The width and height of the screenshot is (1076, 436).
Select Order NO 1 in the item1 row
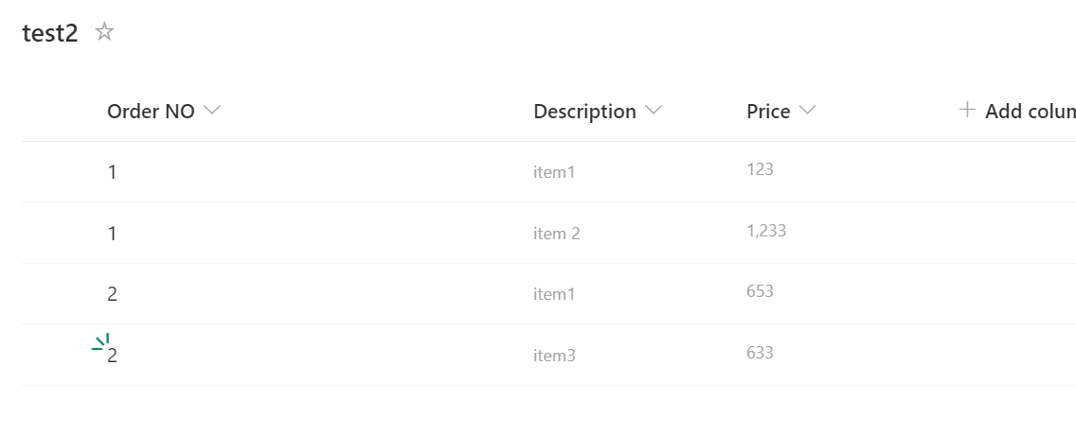pos(113,172)
